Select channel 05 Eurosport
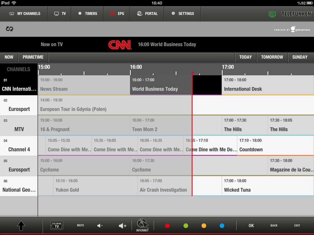This screenshot has height=235, width=314. click(x=19, y=166)
